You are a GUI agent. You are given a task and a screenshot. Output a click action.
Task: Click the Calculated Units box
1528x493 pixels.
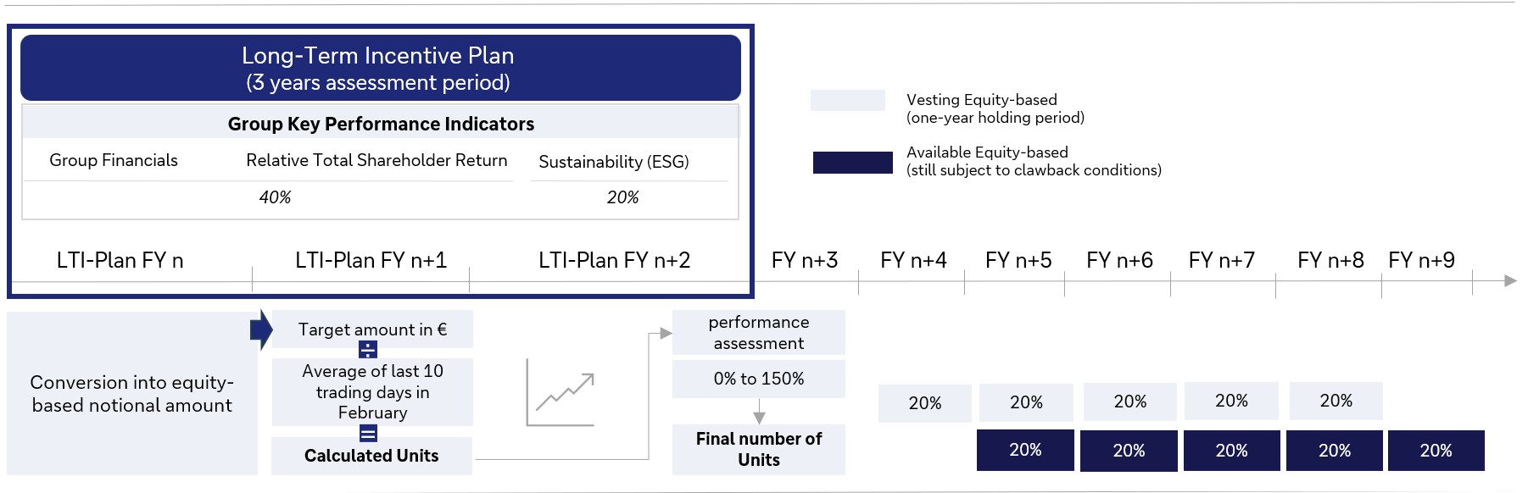371,456
